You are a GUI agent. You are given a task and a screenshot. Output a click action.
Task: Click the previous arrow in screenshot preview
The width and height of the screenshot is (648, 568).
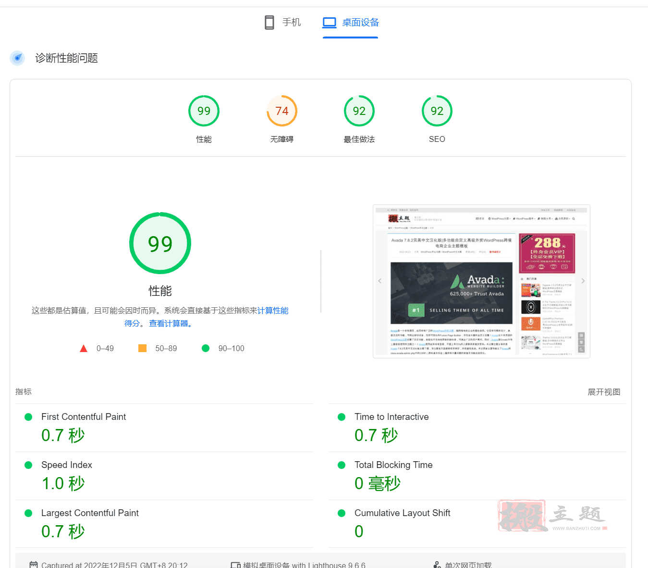coord(379,281)
